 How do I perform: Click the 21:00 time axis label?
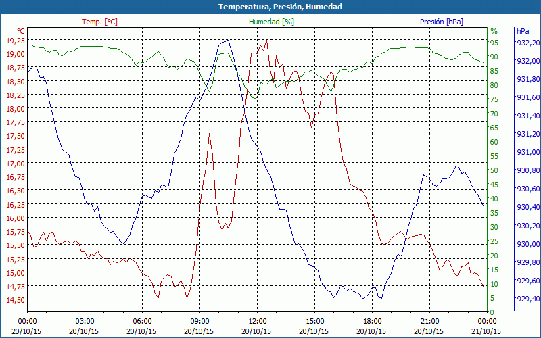[x=430, y=322]
